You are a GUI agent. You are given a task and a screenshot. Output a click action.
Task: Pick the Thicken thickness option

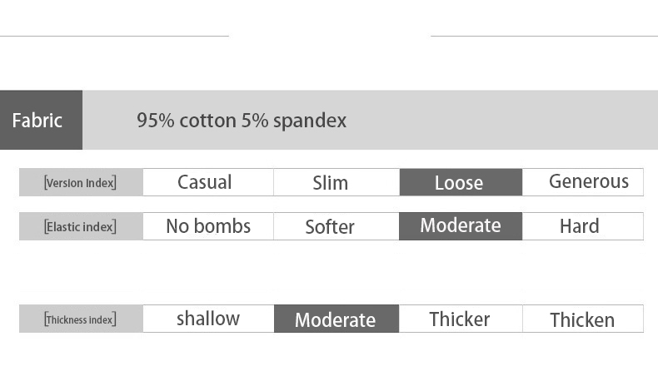point(583,319)
